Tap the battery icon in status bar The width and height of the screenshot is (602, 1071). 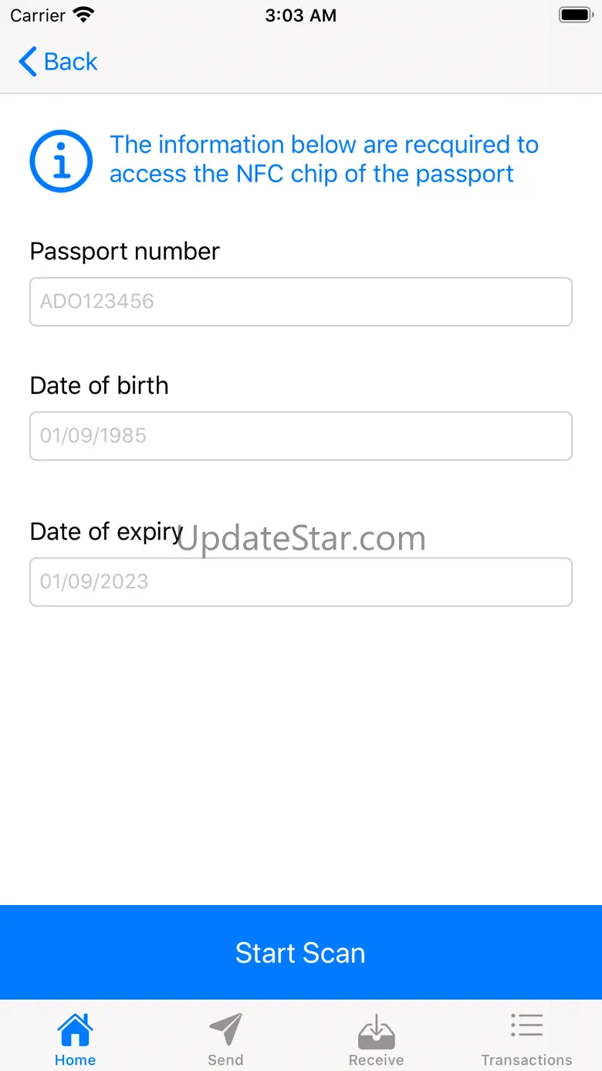[574, 15]
